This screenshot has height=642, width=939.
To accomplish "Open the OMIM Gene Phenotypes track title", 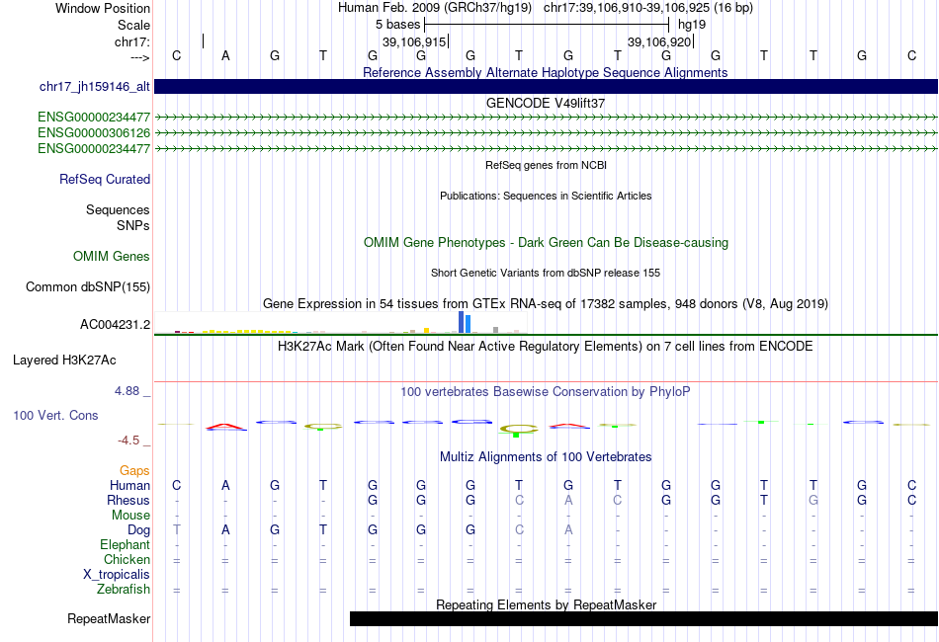I will [x=546, y=242].
